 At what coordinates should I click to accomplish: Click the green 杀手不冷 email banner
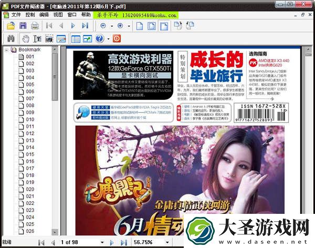136,15
